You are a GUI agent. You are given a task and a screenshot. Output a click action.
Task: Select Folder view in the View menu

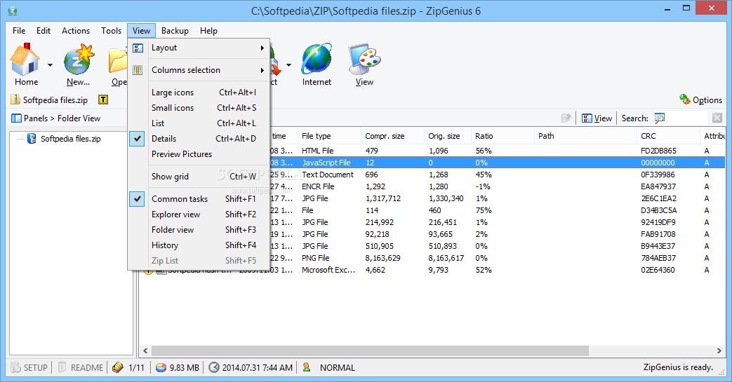coord(199,229)
